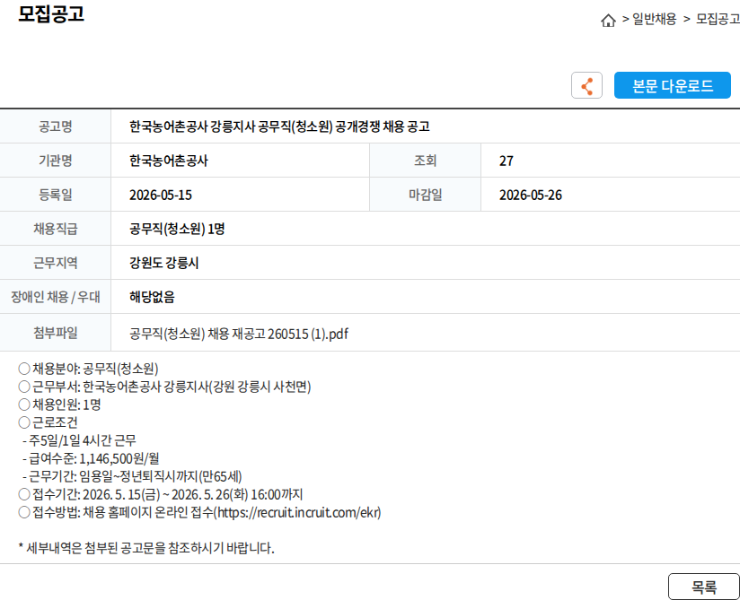Open 일반채용 breadcrumb link
This screenshot has width=740, height=600.
coord(654,19)
